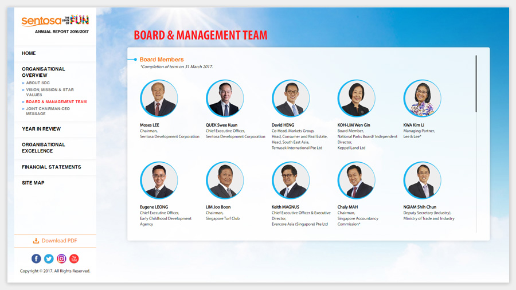This screenshot has height=290, width=516.
Task: Open Financial Statements section
Action: tap(52, 167)
